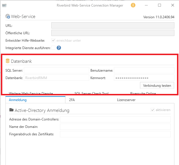This screenshot has height=165, width=179.
Task: Toggle the 'erreichbar unter' checkbox
Action: (x=53, y=41)
